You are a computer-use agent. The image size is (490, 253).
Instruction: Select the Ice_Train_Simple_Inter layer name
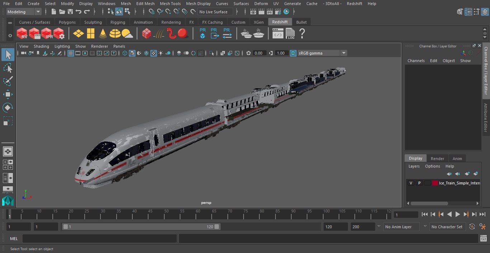(459, 183)
